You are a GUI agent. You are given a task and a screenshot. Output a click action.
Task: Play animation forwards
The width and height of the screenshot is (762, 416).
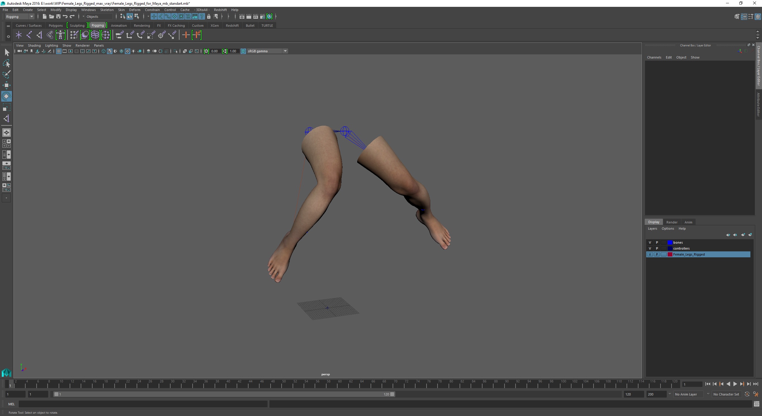click(x=735, y=384)
